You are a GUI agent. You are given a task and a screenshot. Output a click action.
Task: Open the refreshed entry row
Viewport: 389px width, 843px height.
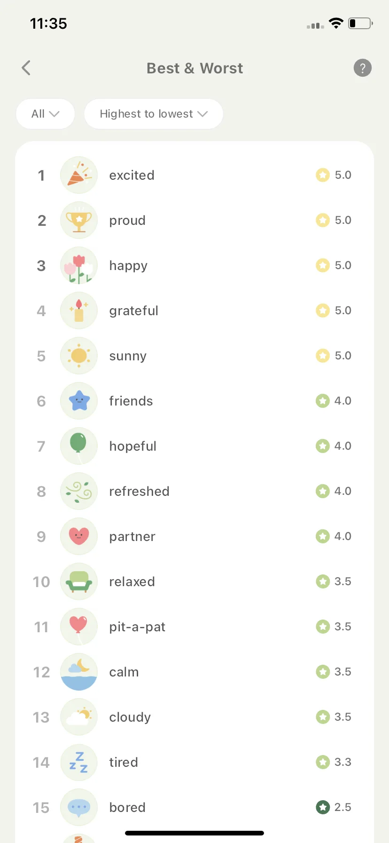click(x=194, y=491)
